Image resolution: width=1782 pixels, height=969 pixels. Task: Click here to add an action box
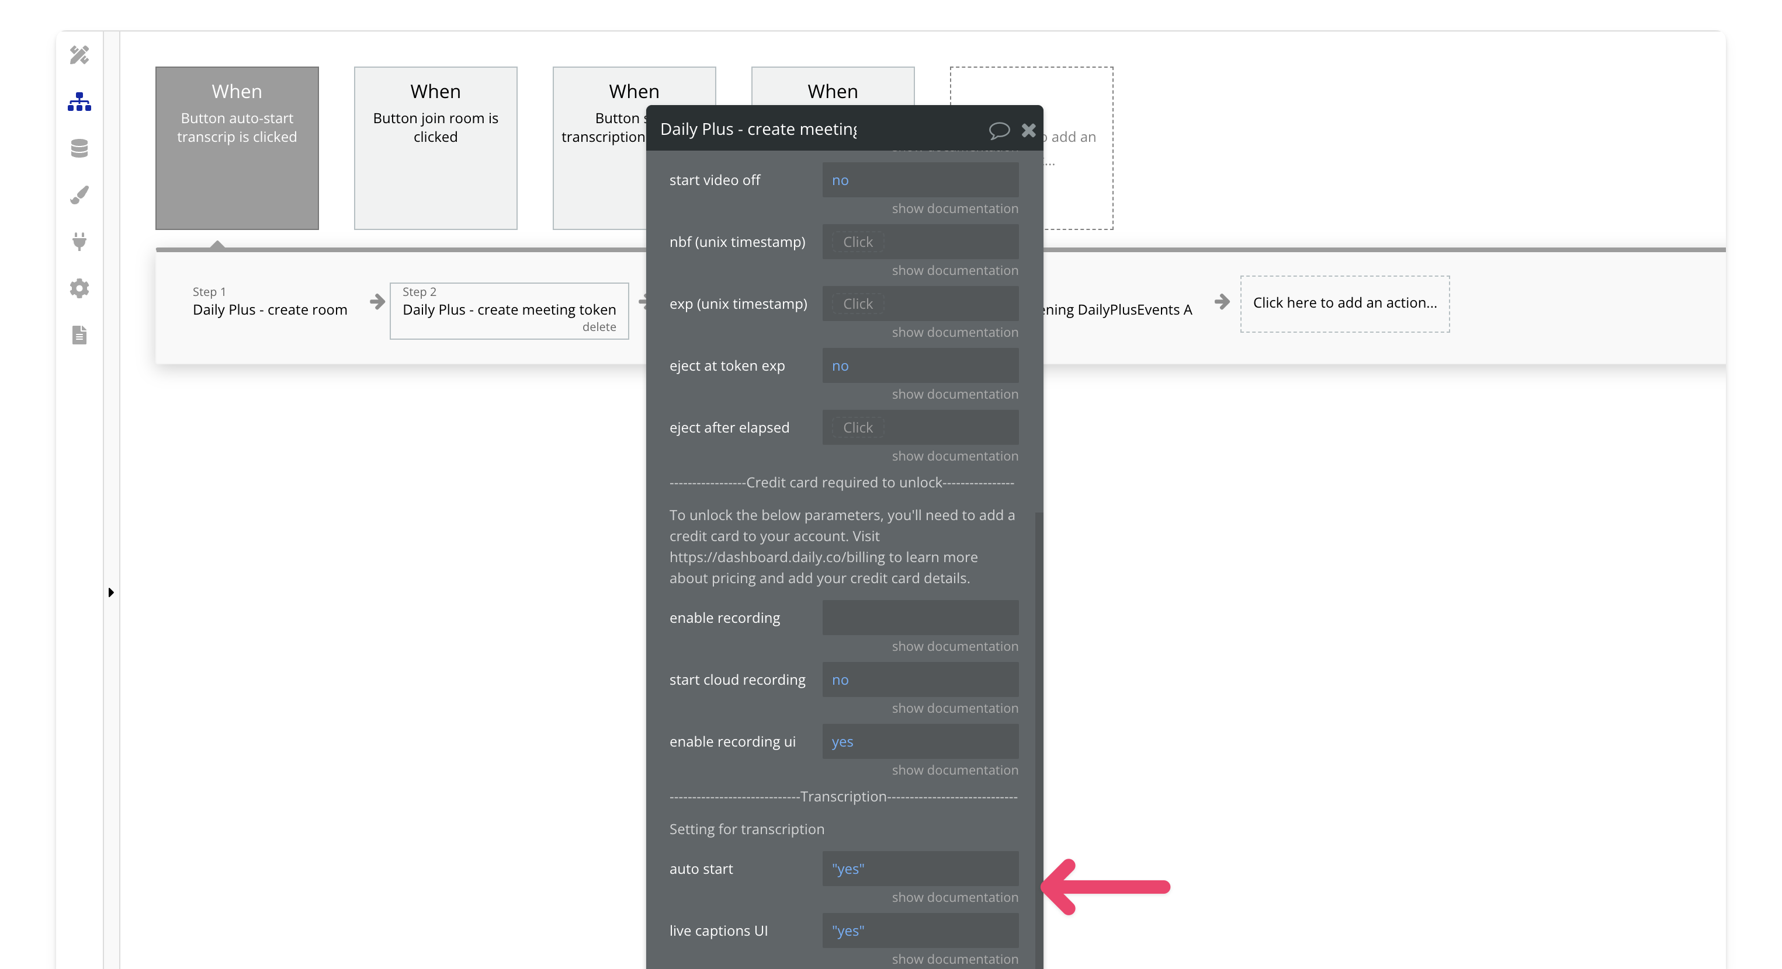[x=1345, y=304]
